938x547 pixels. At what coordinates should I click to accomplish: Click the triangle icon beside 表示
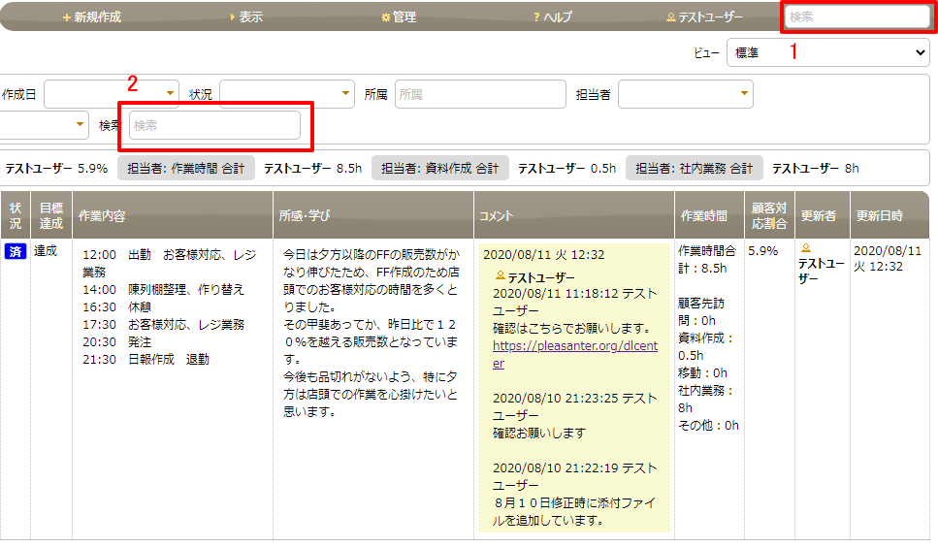tap(232, 17)
